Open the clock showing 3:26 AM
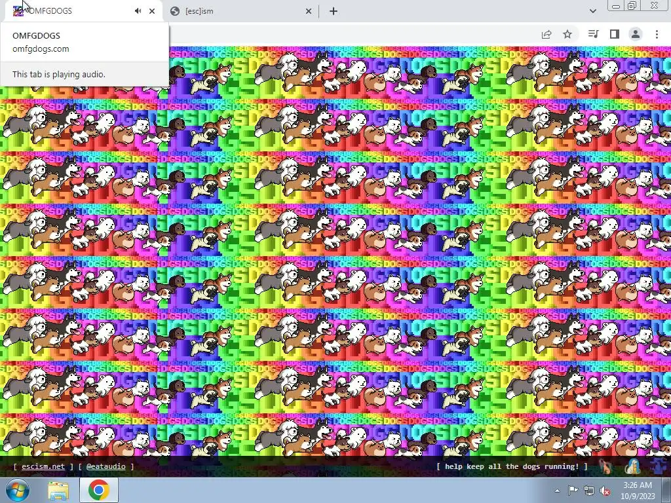Image resolution: width=671 pixels, height=503 pixels. 638,490
